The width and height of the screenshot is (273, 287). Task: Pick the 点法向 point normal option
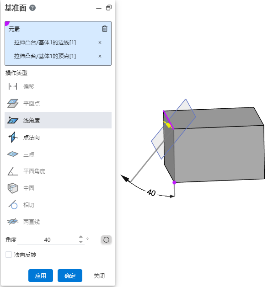click(58, 137)
